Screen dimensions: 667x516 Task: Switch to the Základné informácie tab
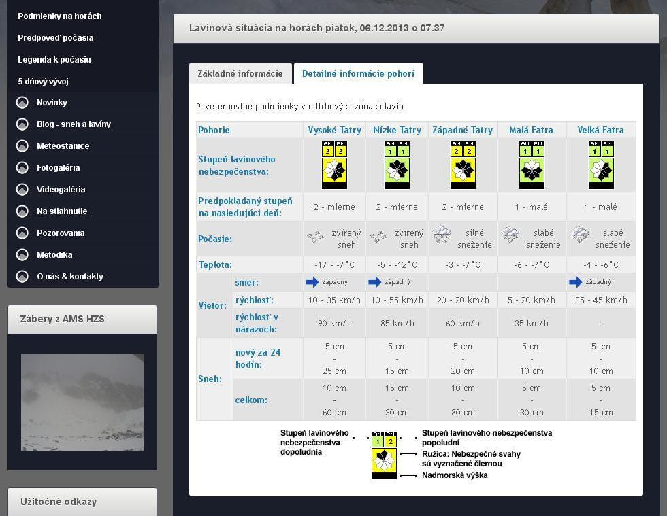point(240,74)
